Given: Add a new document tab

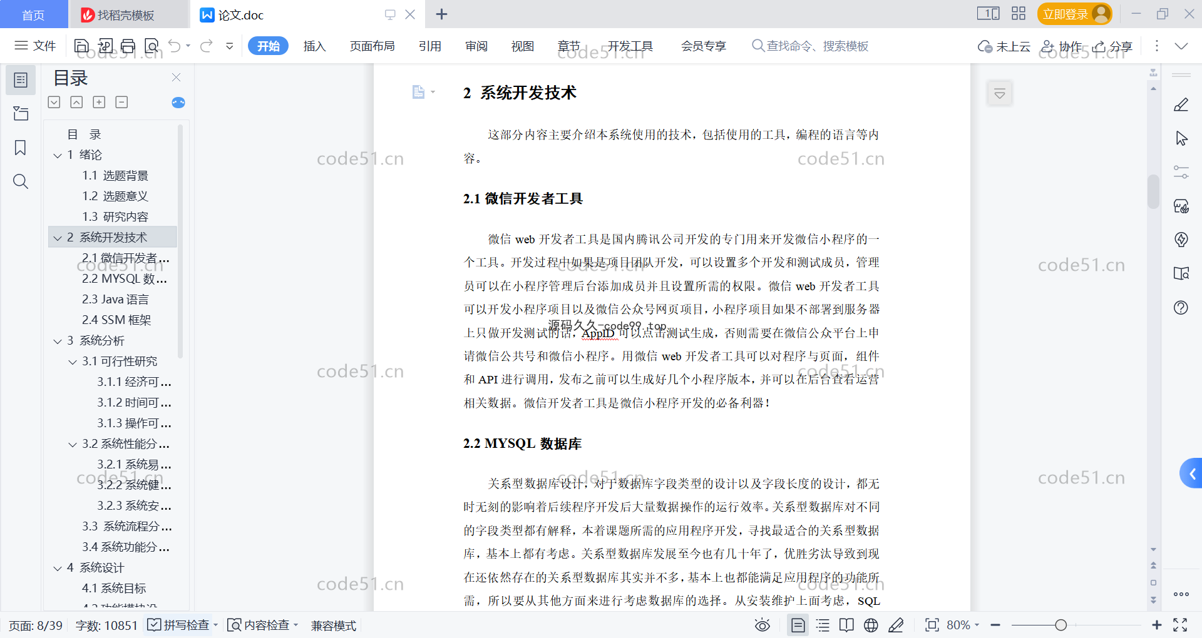Looking at the screenshot, I should (441, 14).
